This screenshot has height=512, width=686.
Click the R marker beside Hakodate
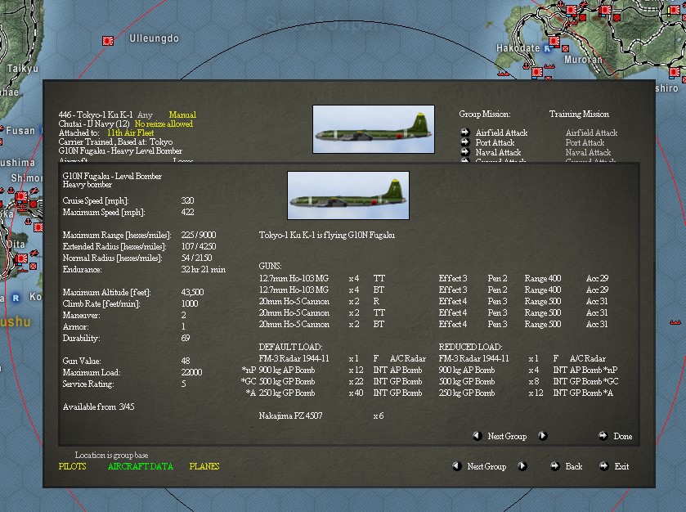point(547,48)
